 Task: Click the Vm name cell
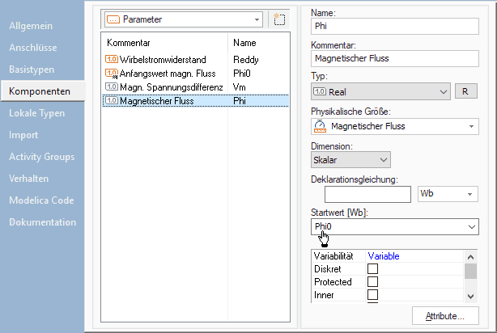(x=240, y=87)
